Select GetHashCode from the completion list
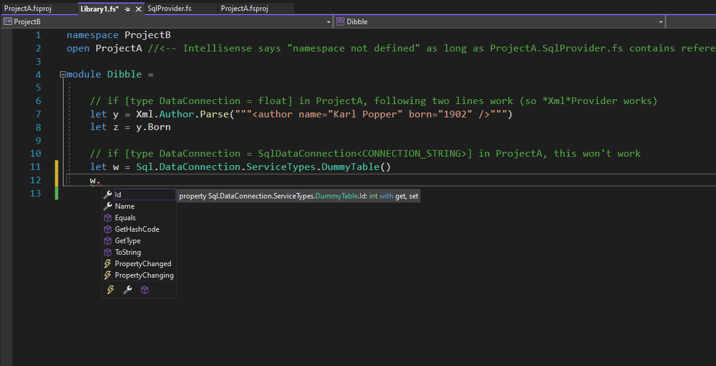The image size is (716, 366). point(136,229)
